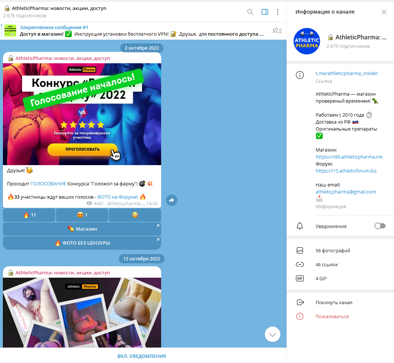Open the 46 ссылок links section
Screen dimensions: 394x363
coord(327,265)
